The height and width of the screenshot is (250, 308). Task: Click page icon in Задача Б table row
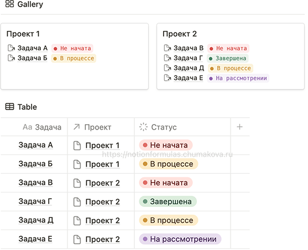[x=77, y=164]
